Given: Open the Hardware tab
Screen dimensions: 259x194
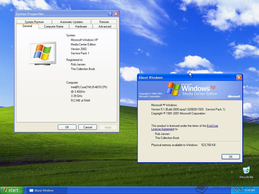Looking at the screenshot, I should pos(81,26).
